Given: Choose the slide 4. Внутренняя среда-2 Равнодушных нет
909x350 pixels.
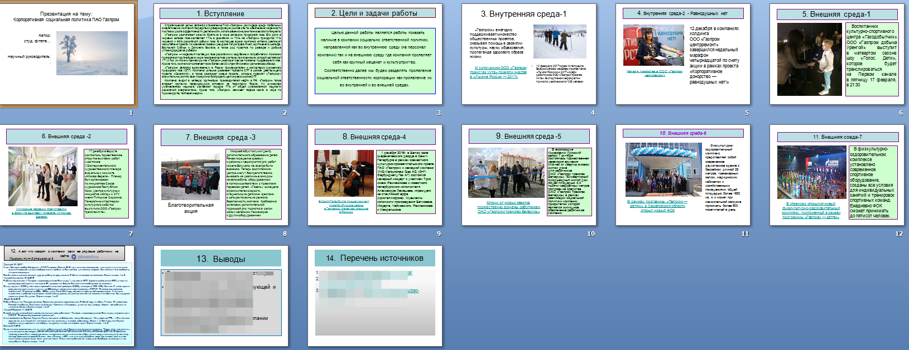Looking at the screenshot, I should coord(683,54).
